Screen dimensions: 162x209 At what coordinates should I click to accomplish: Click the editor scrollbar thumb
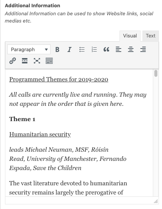point(156,73)
